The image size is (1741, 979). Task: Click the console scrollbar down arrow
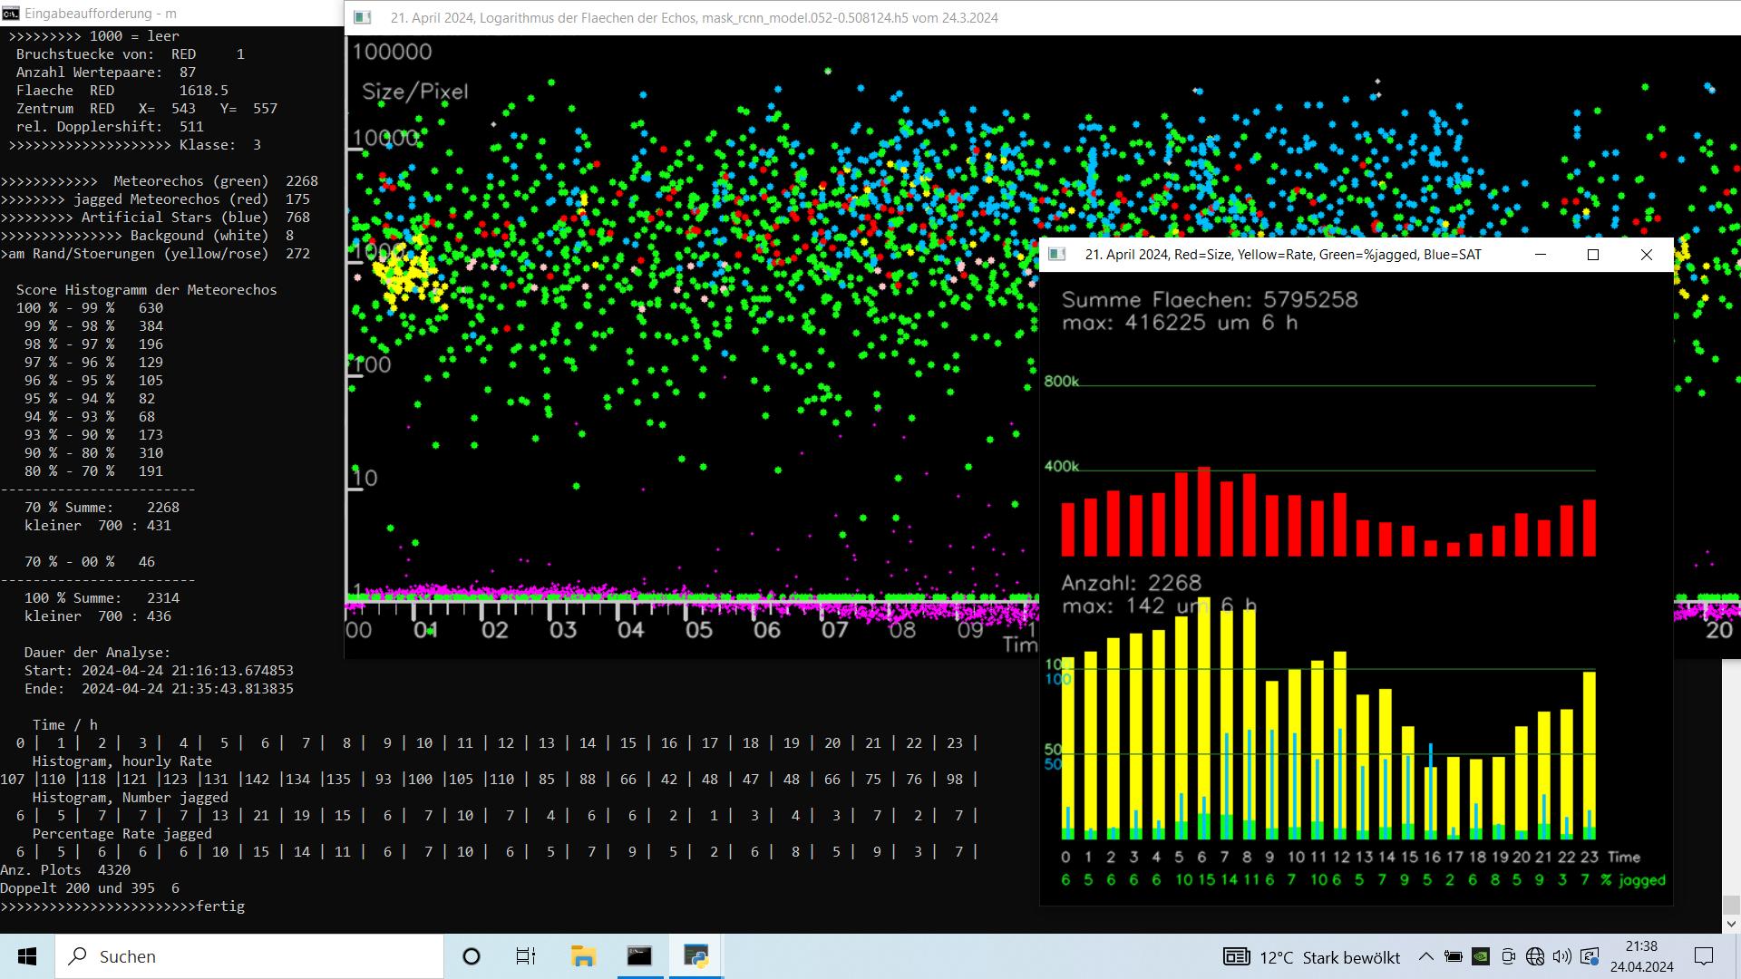coord(1731,924)
